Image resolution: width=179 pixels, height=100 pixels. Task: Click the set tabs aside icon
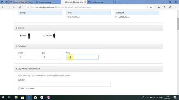6,2
